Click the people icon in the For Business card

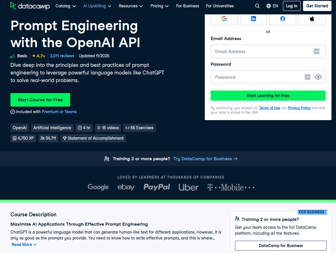237,219
